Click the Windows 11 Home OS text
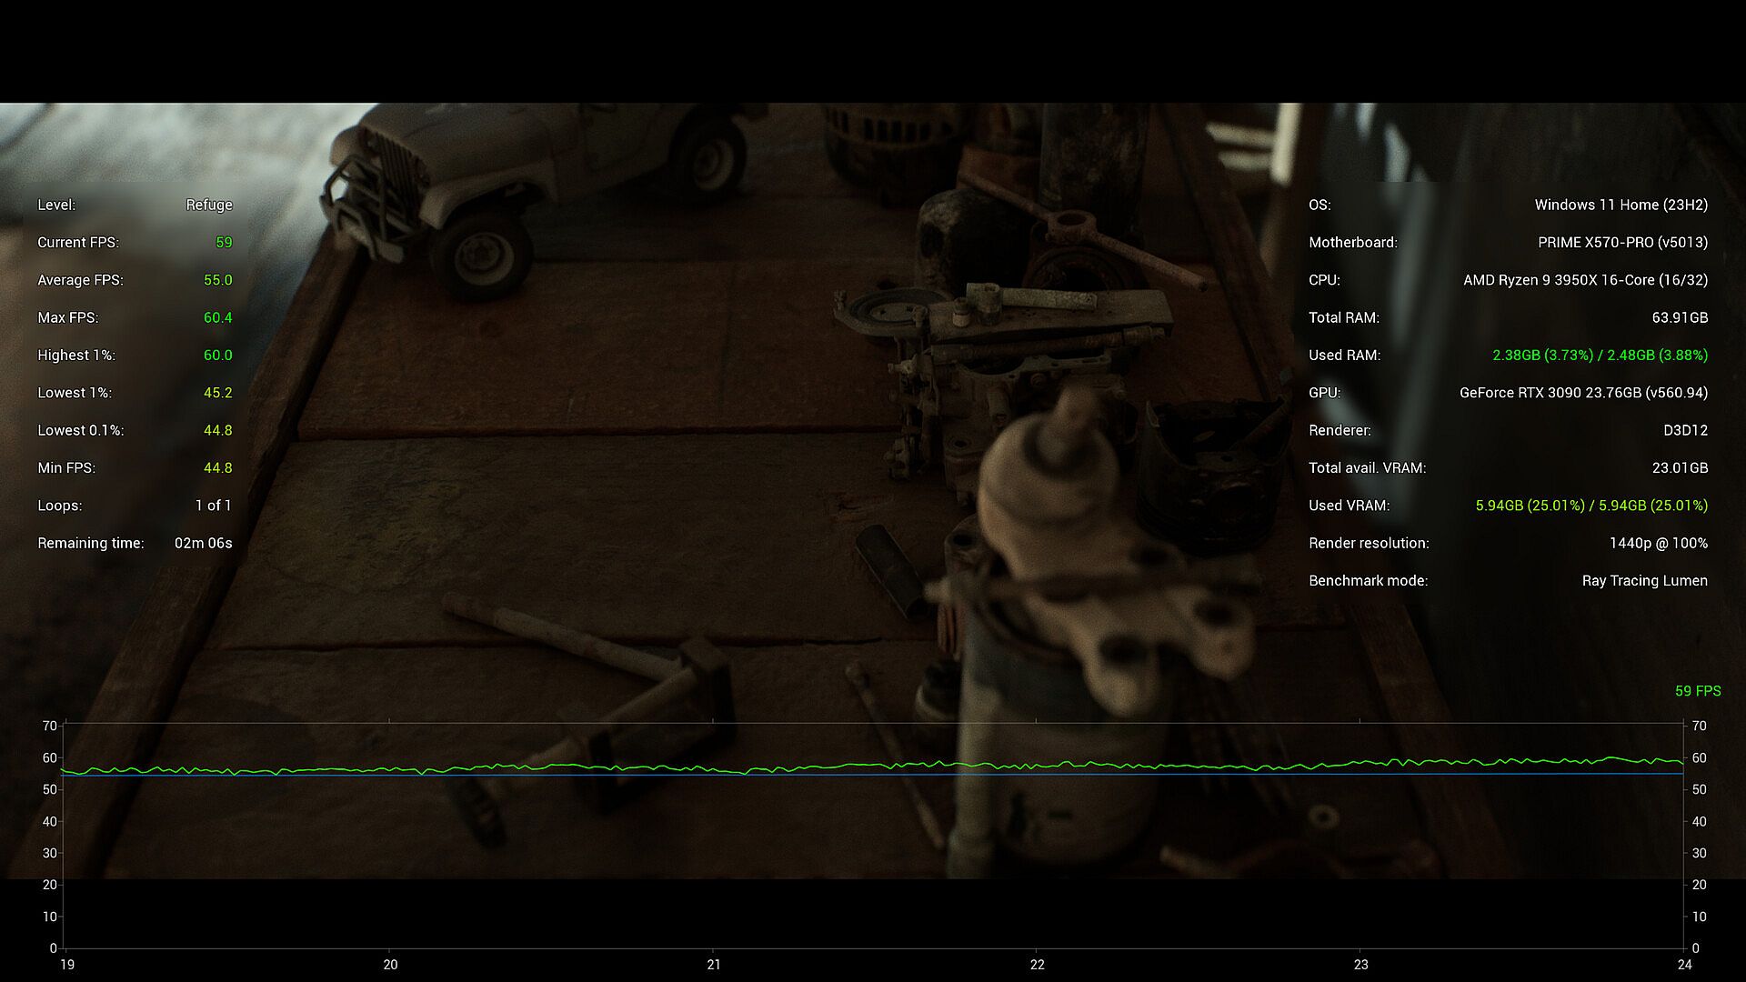1746x982 pixels. tap(1621, 205)
